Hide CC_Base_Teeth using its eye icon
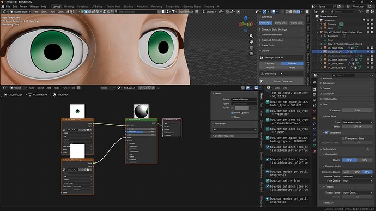 [x=368, y=64]
